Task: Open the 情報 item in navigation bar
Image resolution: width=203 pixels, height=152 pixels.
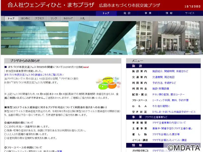Action: pyautogui.click(x=169, y=13)
